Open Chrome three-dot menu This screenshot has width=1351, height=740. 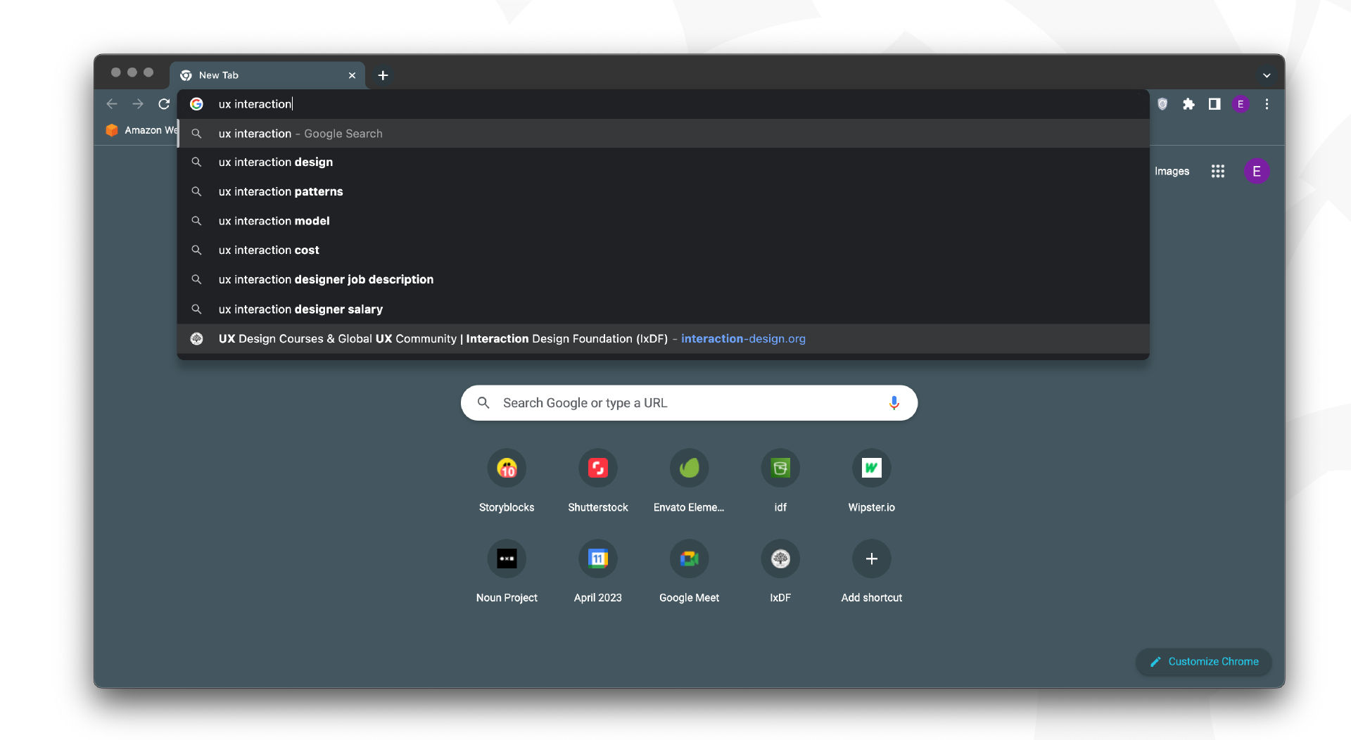click(x=1267, y=104)
